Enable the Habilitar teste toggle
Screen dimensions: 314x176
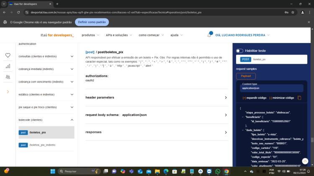tap(239, 51)
